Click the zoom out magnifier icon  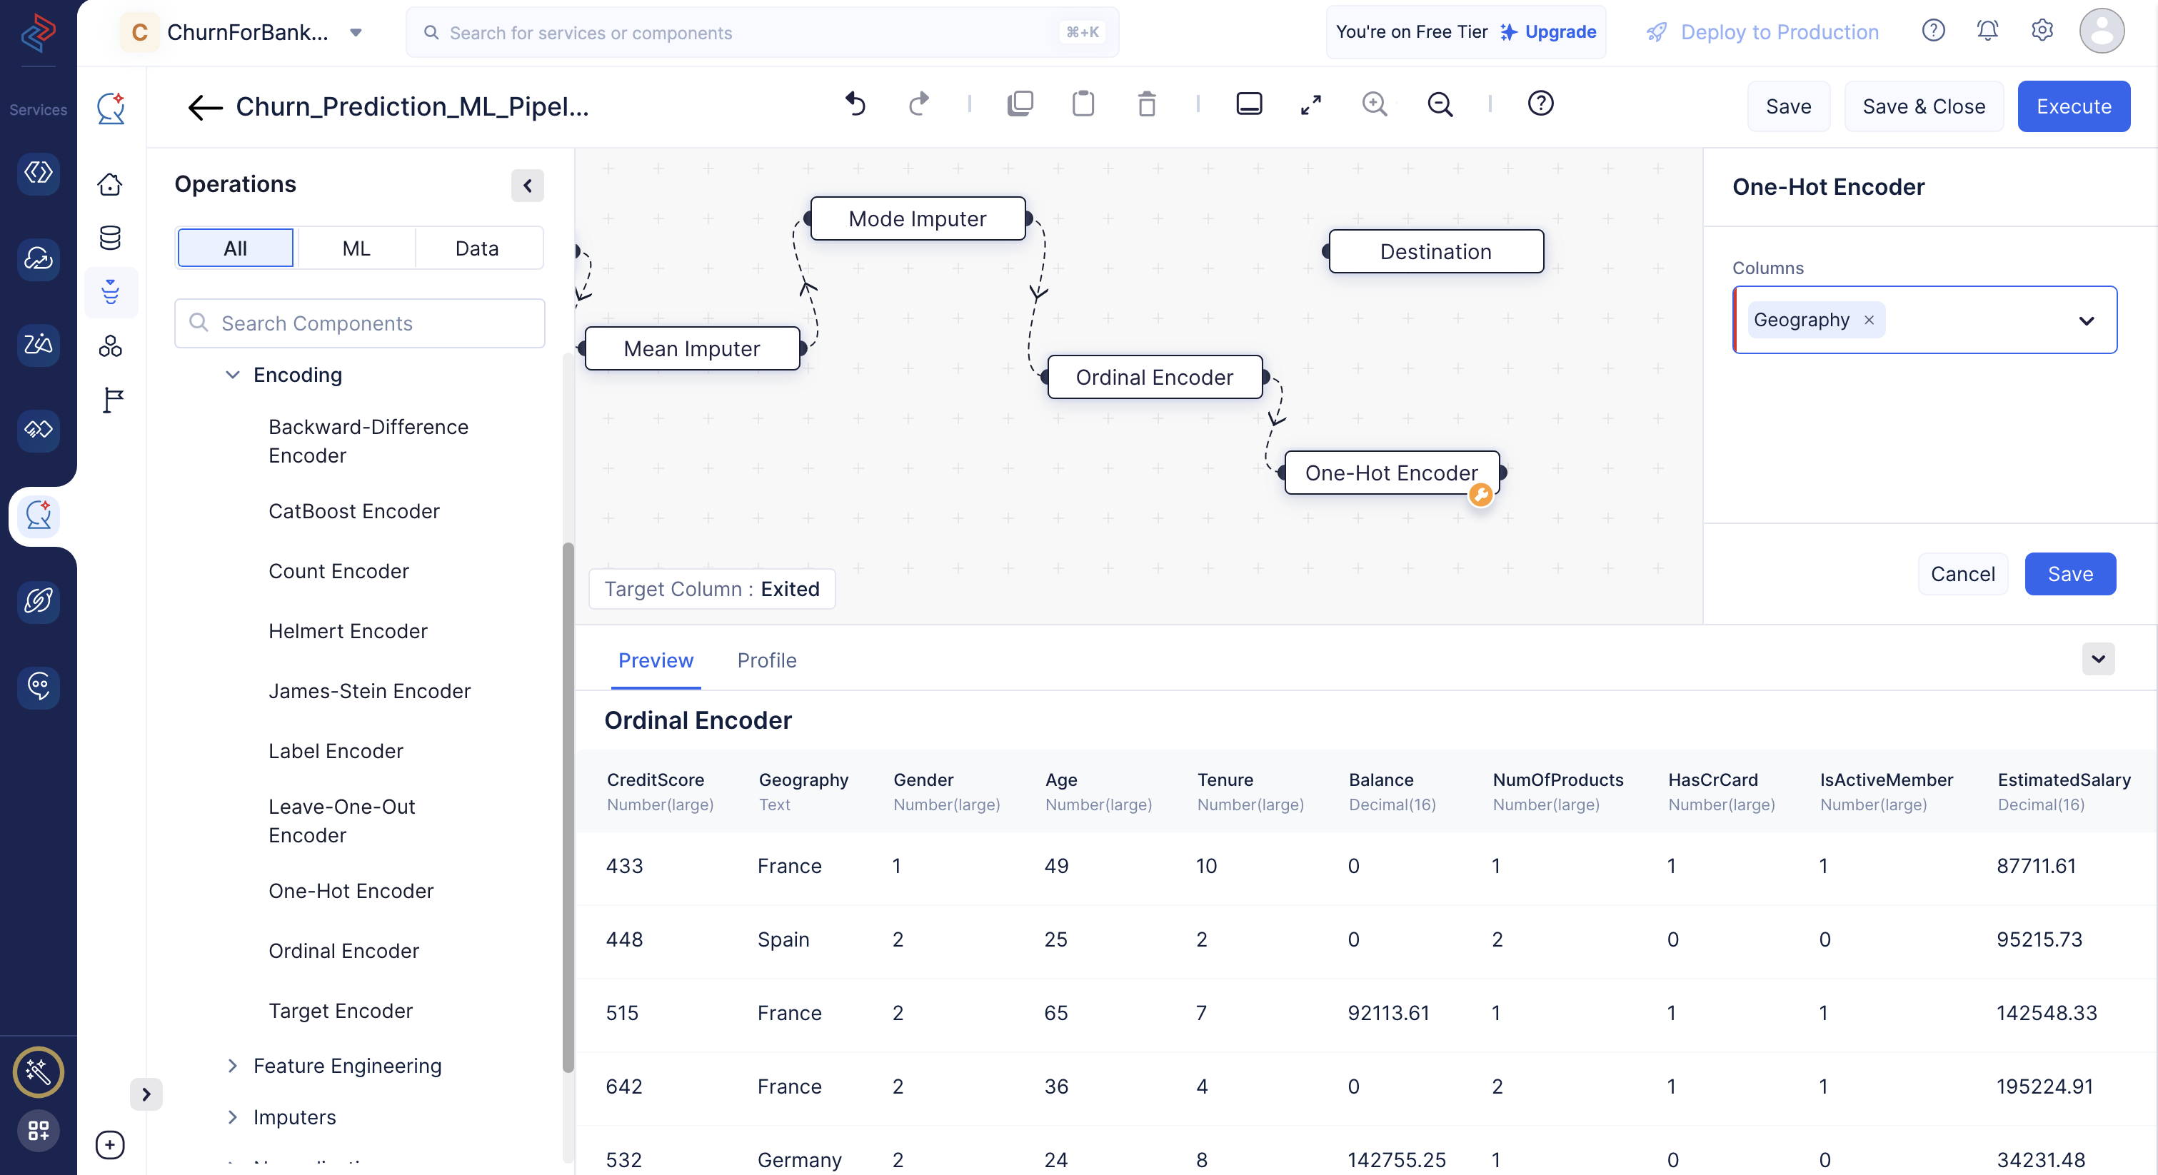click(x=1439, y=103)
